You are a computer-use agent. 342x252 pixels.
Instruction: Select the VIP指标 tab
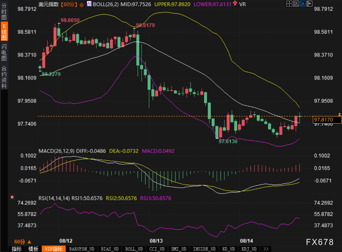(54, 249)
